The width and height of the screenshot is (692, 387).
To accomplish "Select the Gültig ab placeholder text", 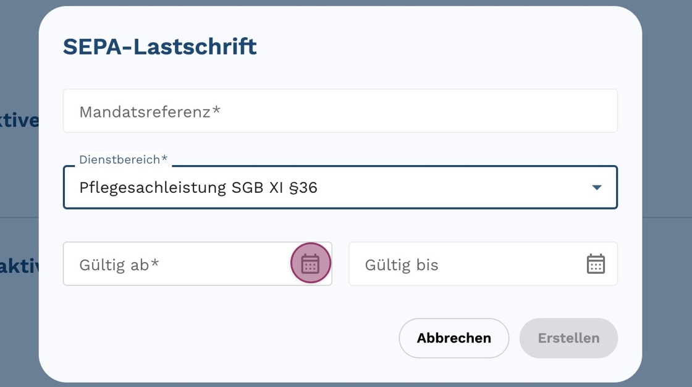I will click(x=119, y=265).
